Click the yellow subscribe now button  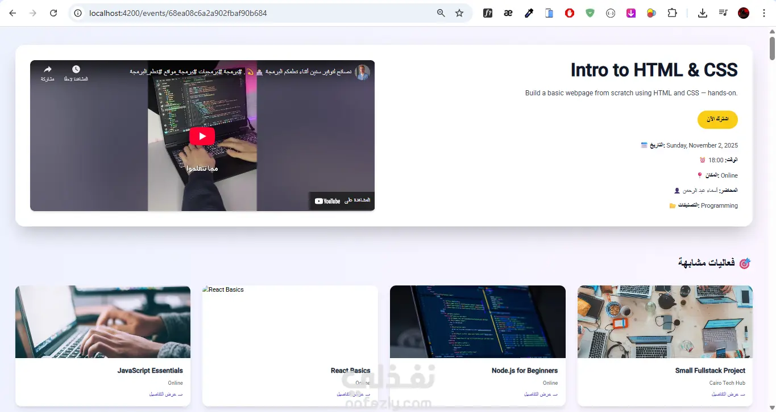(x=717, y=119)
